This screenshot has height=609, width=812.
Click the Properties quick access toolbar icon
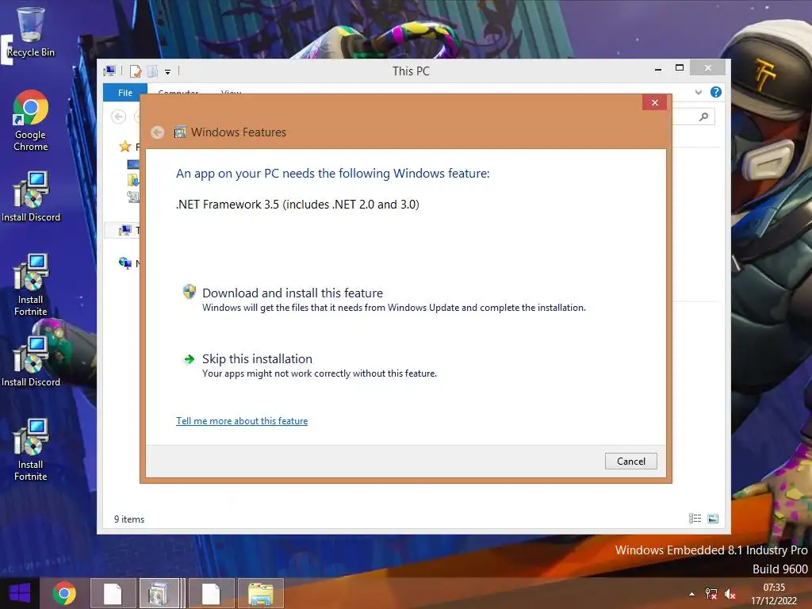pos(135,71)
